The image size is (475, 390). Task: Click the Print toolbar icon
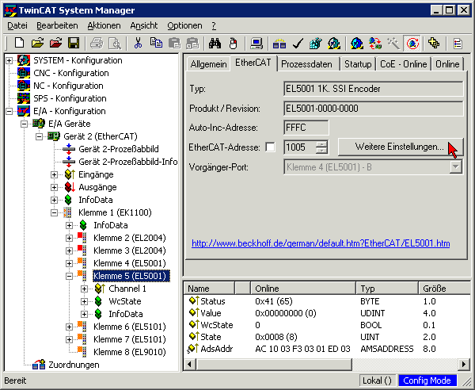point(96,43)
